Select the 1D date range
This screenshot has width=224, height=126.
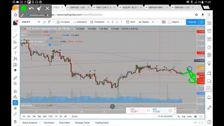pyautogui.click(x=24, y=117)
